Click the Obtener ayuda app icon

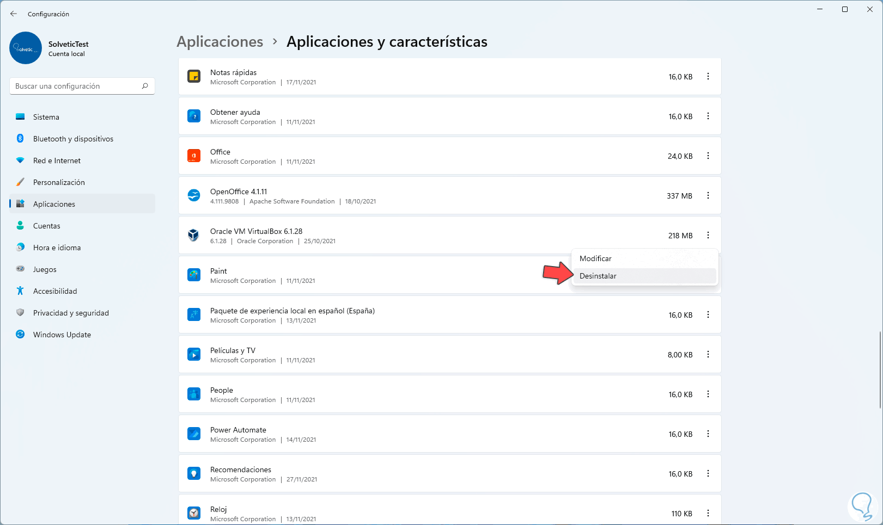coord(194,116)
